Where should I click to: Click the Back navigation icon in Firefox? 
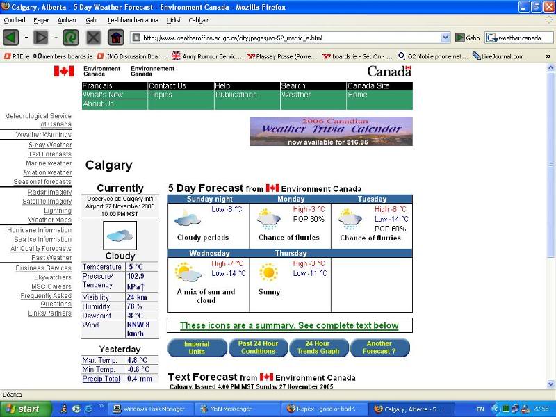(10, 38)
